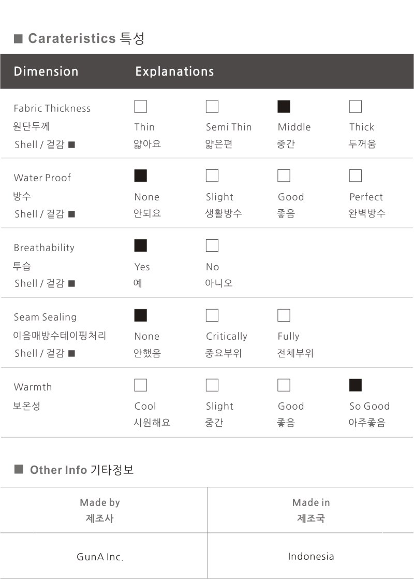Click the Explanations column header
Viewport: 414px width, 579px height.
point(174,71)
